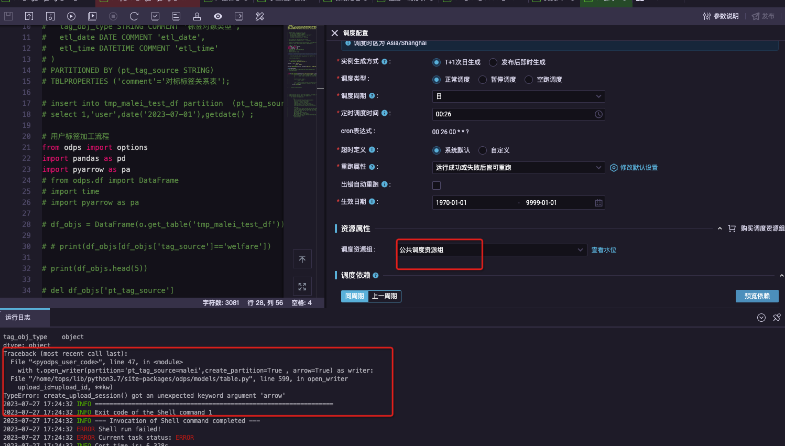Collapse the run log with the chevron circle icon
This screenshot has height=446, width=785.
click(x=761, y=318)
